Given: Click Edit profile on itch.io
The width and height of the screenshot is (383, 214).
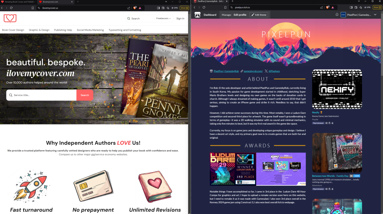Looking at the screenshot, I should [x=240, y=15].
